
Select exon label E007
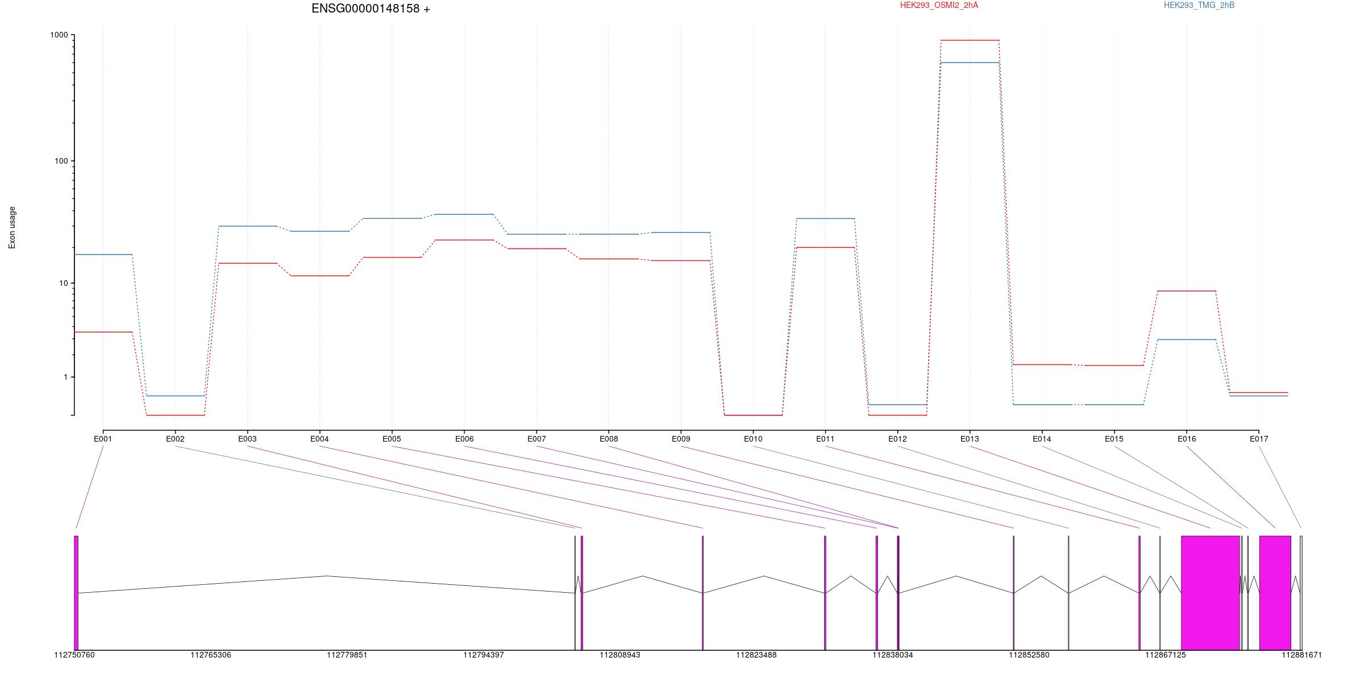coord(537,439)
